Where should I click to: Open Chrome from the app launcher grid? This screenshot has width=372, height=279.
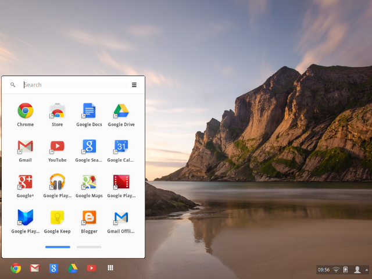[x=26, y=110]
